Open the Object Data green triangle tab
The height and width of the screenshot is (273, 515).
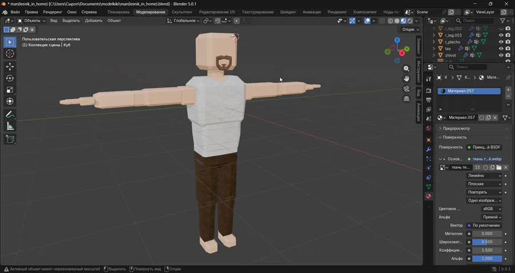pos(429,187)
